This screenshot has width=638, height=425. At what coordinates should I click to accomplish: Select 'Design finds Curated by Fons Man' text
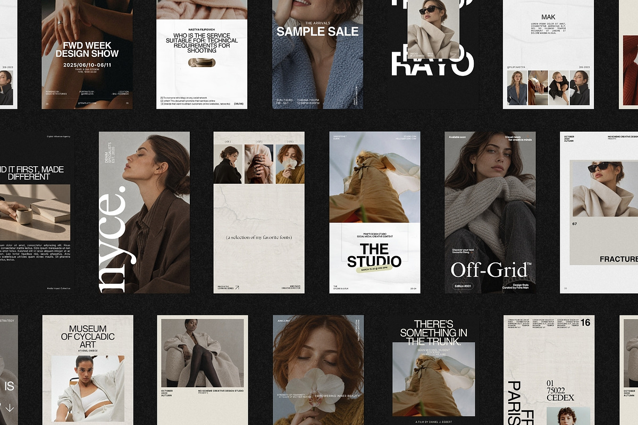(x=516, y=286)
